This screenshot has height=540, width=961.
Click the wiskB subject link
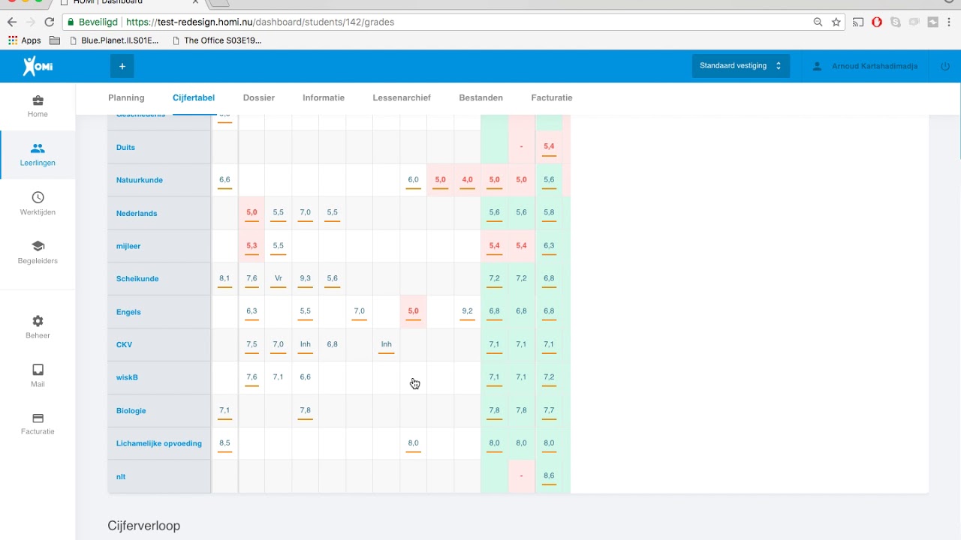(127, 377)
